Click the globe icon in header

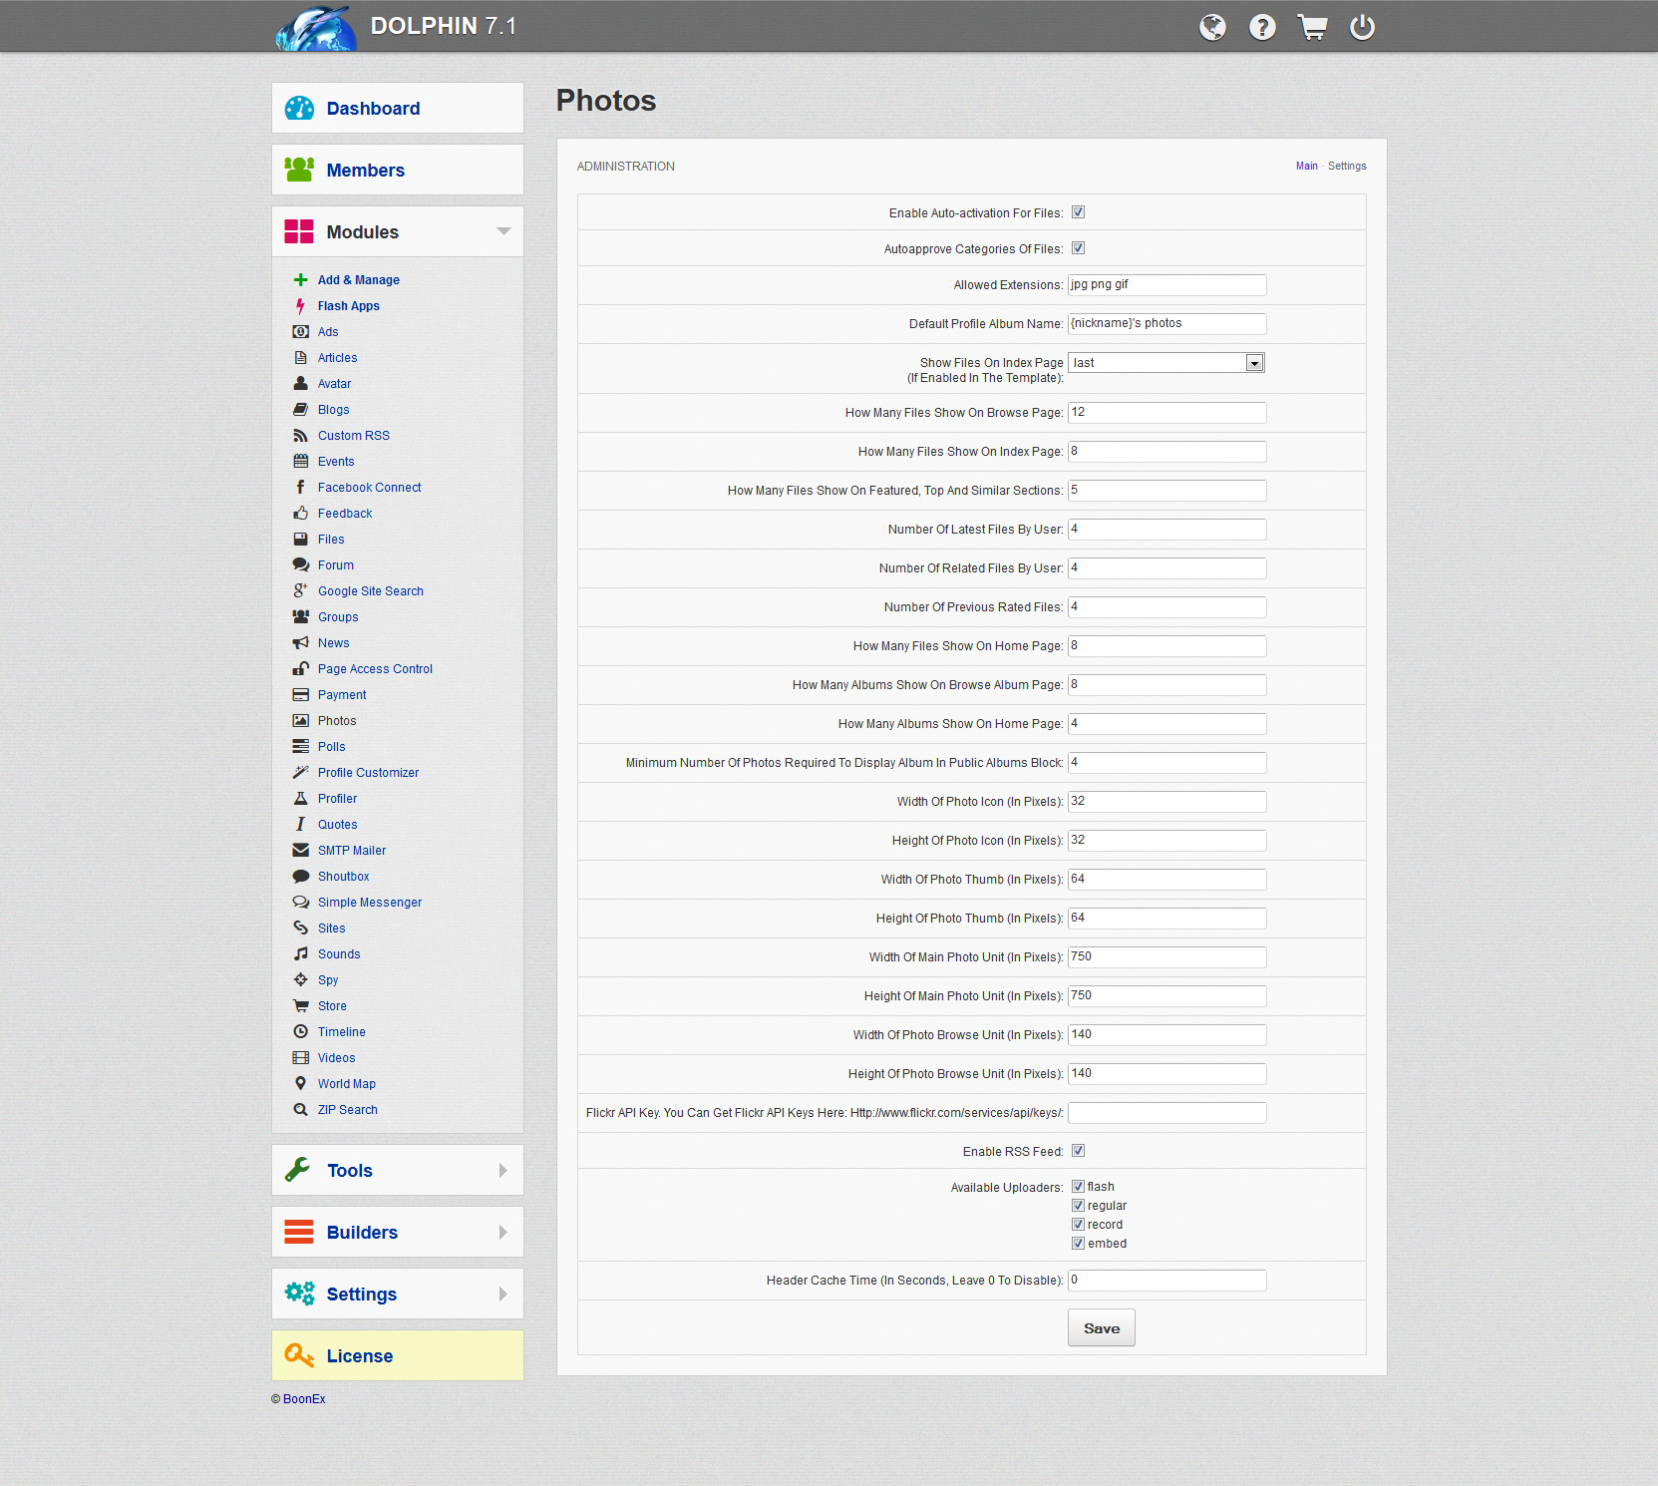pos(1212,27)
